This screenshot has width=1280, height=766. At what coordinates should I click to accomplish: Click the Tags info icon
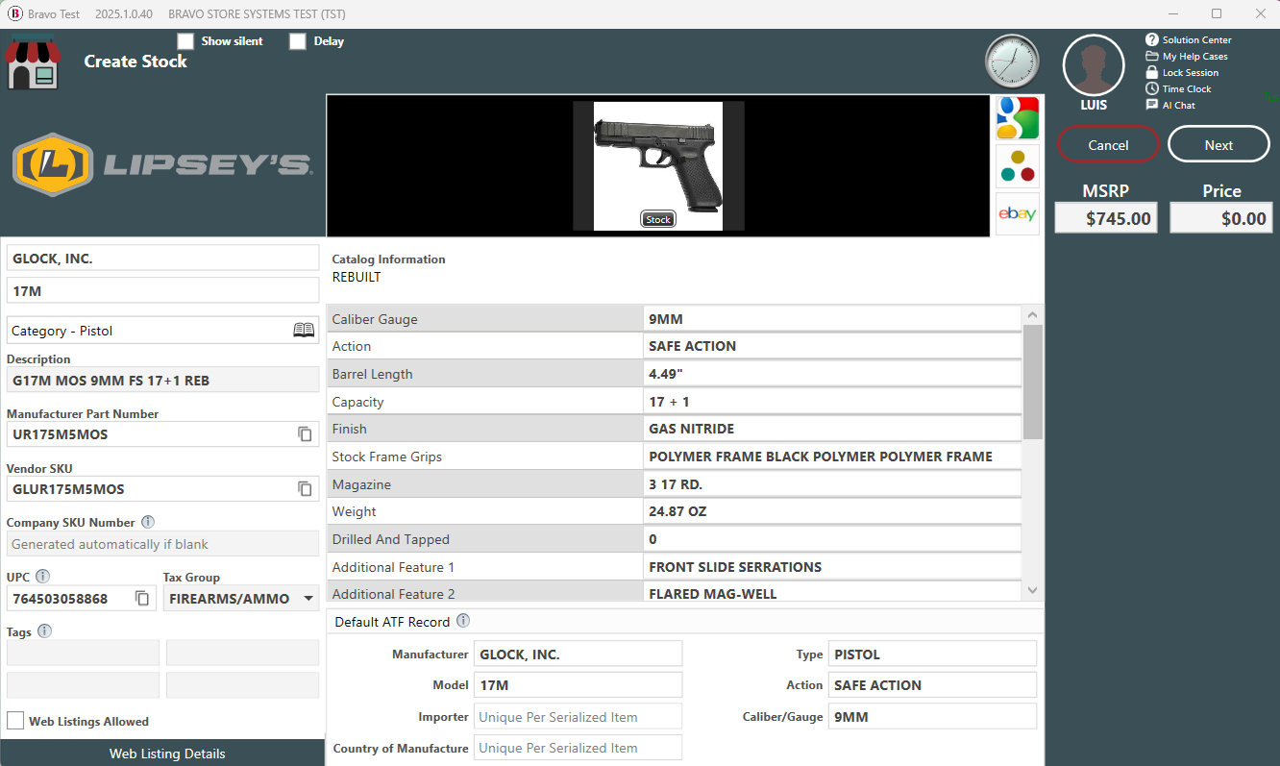pos(44,631)
